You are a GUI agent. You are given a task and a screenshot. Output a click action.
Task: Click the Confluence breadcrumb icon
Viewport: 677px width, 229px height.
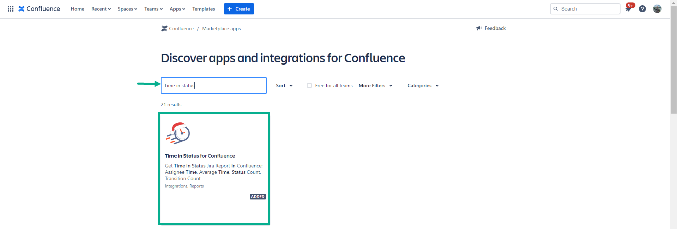[x=164, y=28]
